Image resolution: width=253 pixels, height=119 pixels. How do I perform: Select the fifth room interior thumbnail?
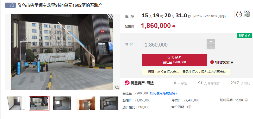click(x=109, y=103)
